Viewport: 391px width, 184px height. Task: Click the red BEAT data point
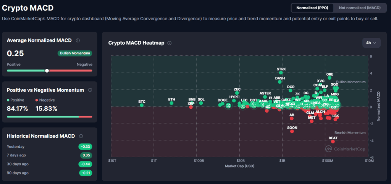pyautogui.click(x=333, y=142)
